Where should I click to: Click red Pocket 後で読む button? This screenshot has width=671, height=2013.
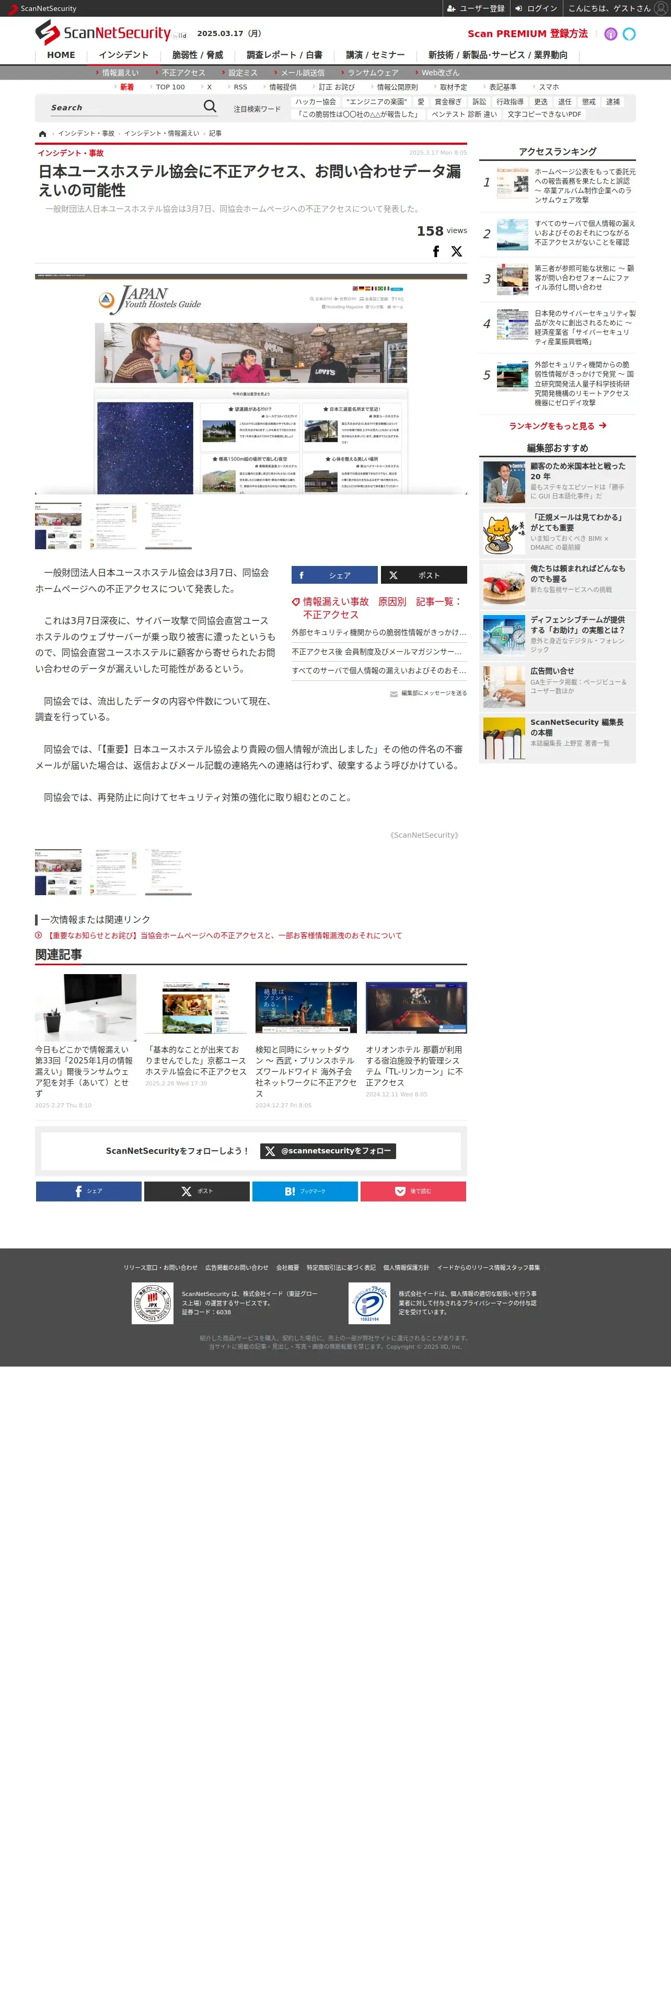pyautogui.click(x=413, y=1191)
